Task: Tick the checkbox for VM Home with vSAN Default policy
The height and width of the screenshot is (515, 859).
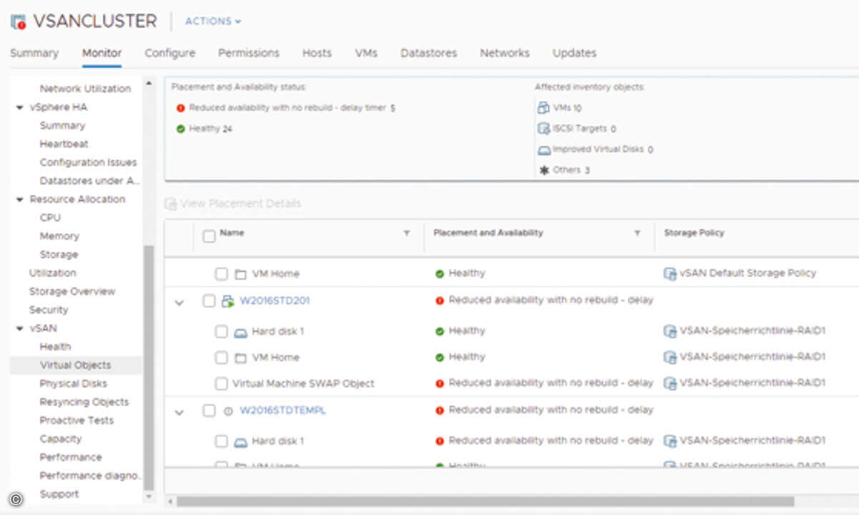Action: (x=222, y=274)
